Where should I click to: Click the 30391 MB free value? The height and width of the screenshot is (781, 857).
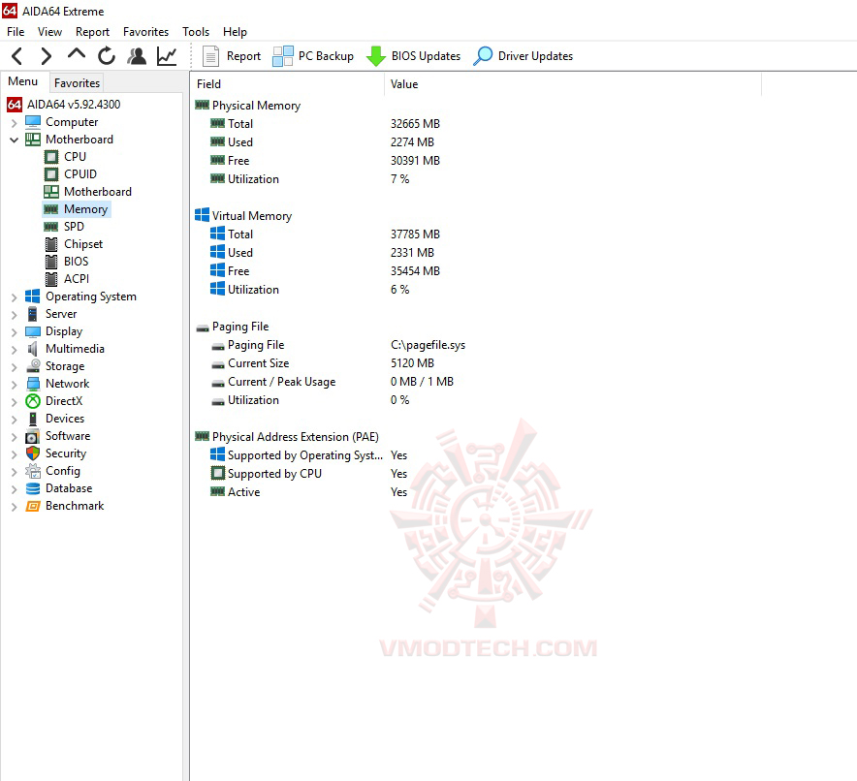point(415,161)
